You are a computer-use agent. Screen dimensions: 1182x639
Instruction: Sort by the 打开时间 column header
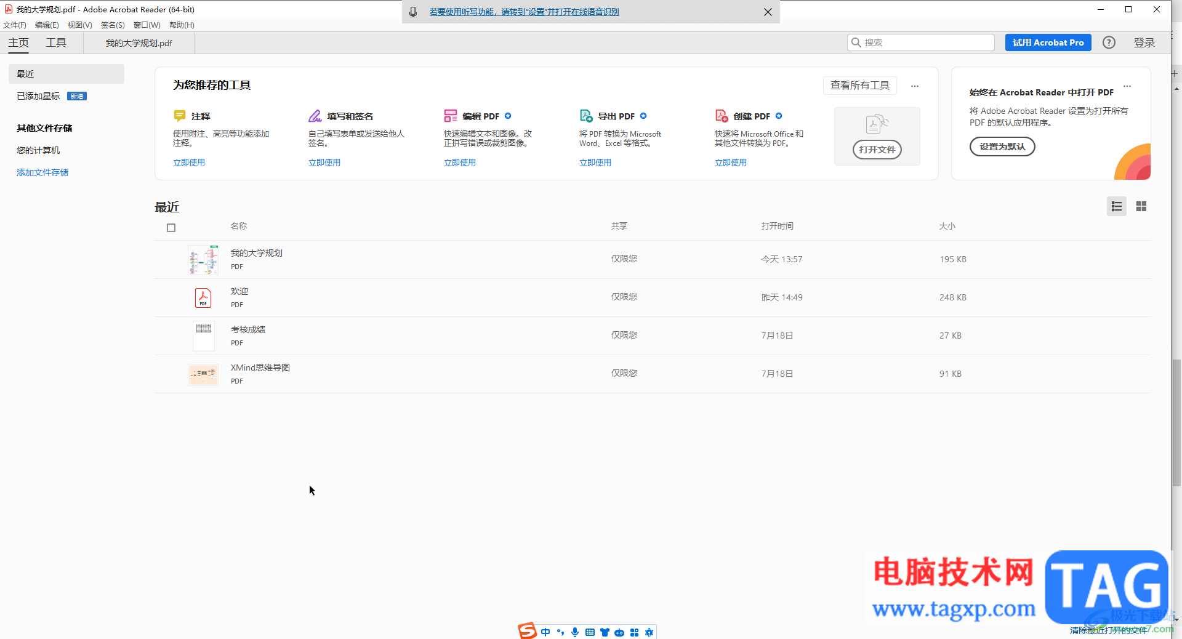pos(778,226)
